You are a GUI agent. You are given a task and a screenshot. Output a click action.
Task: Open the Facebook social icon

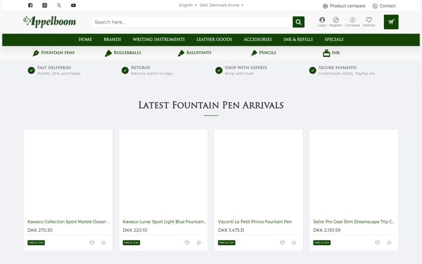[x=30, y=5]
